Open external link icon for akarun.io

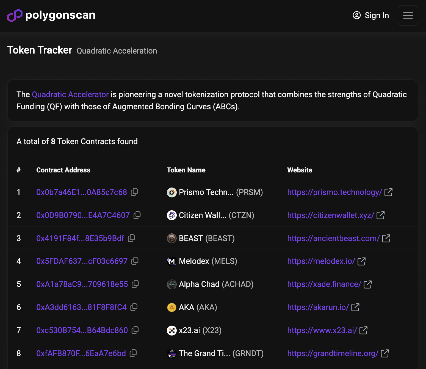[355, 307]
